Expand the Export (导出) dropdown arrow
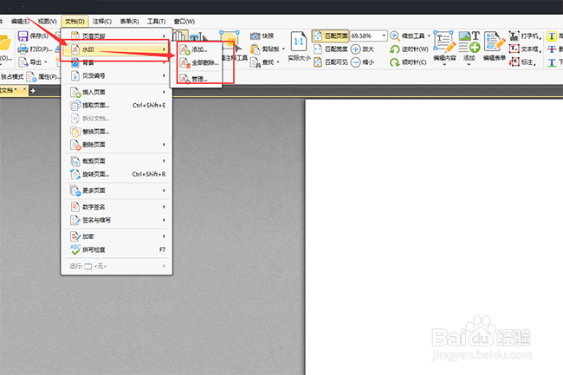 (x=46, y=62)
